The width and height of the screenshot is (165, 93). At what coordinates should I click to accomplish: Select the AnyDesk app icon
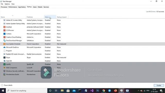pyautogui.click(x=4, y=27)
